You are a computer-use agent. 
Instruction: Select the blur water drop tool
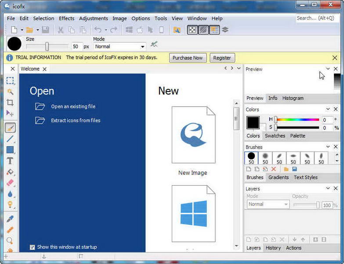click(x=10, y=194)
